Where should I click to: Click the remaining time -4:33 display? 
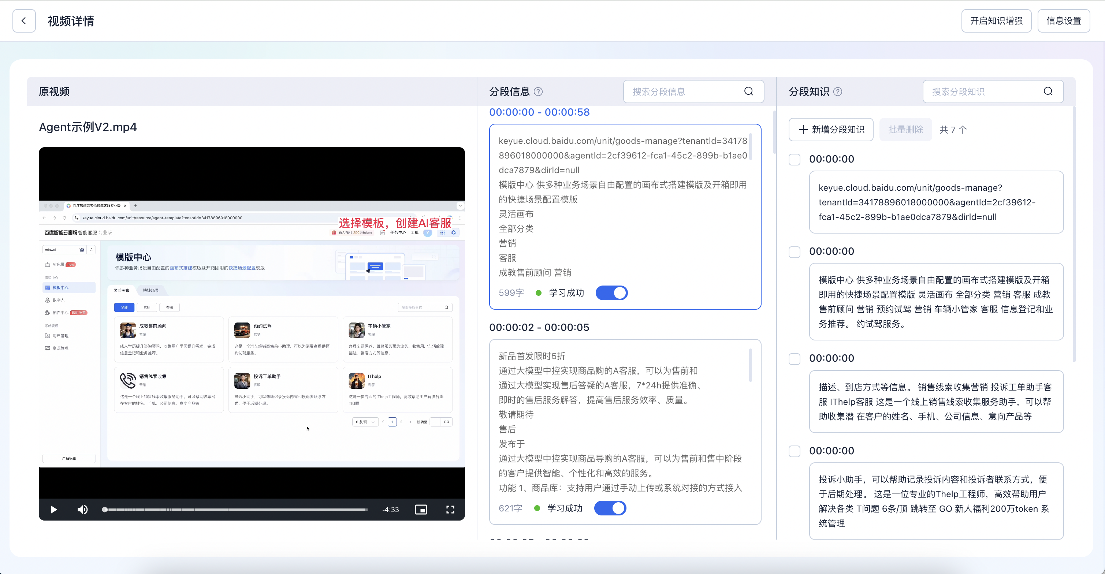point(390,510)
